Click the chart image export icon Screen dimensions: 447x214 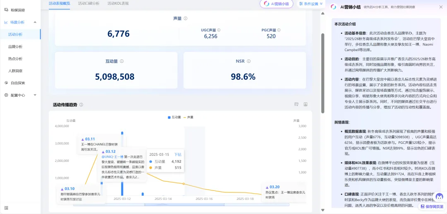296,105
